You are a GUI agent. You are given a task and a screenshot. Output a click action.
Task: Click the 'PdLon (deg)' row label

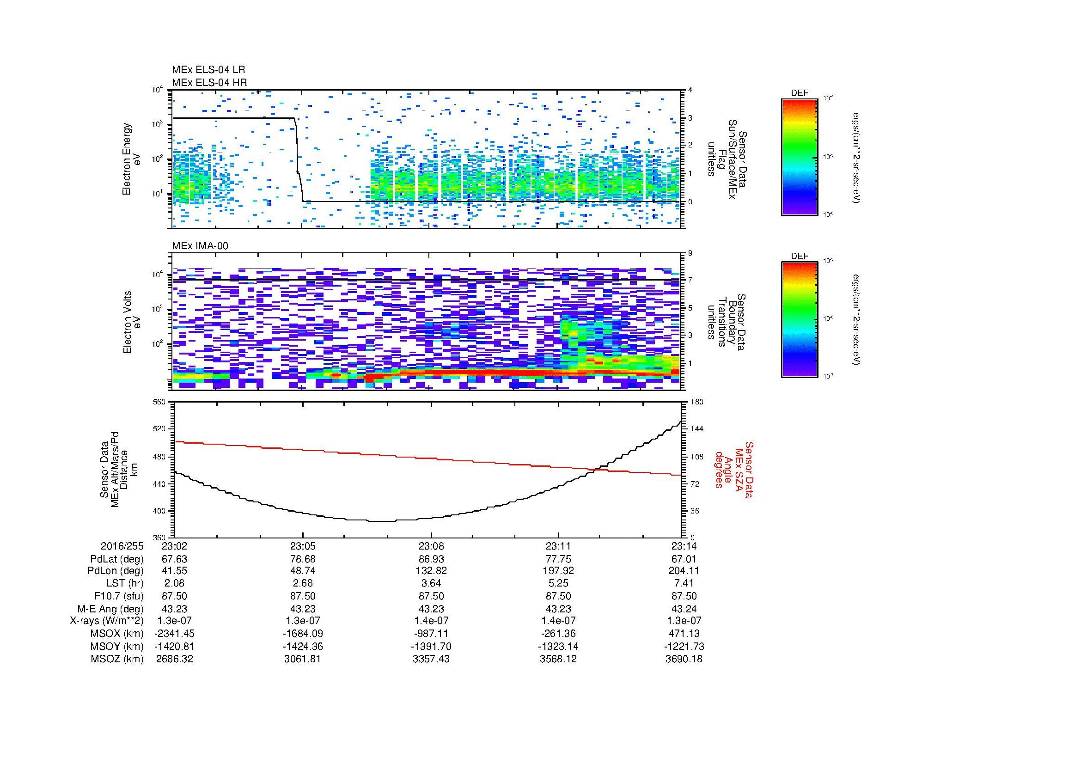116,571
